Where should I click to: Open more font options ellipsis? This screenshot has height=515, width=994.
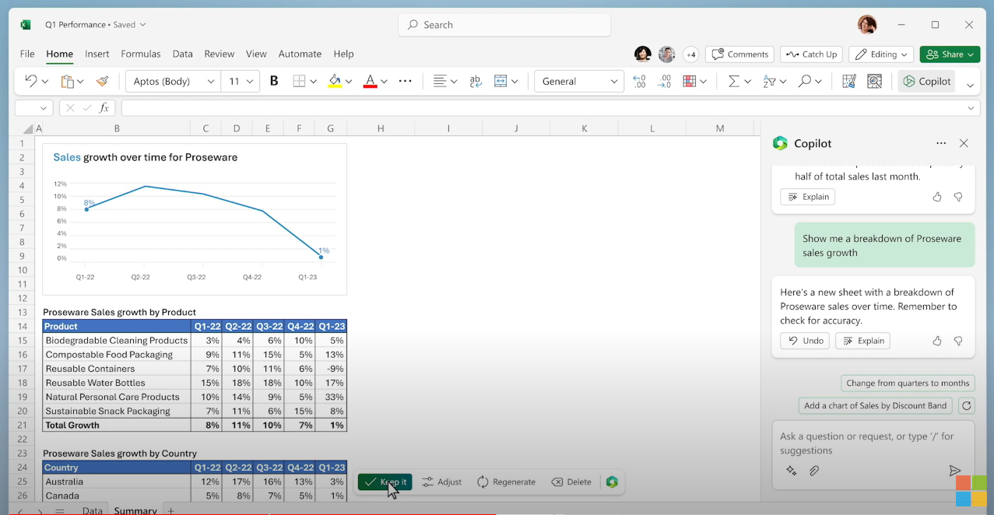pyautogui.click(x=405, y=81)
